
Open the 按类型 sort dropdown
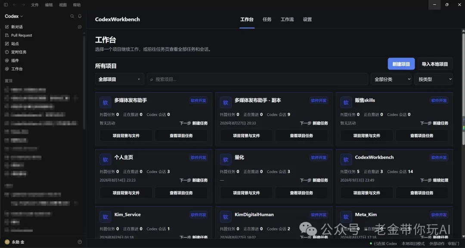pos(434,79)
